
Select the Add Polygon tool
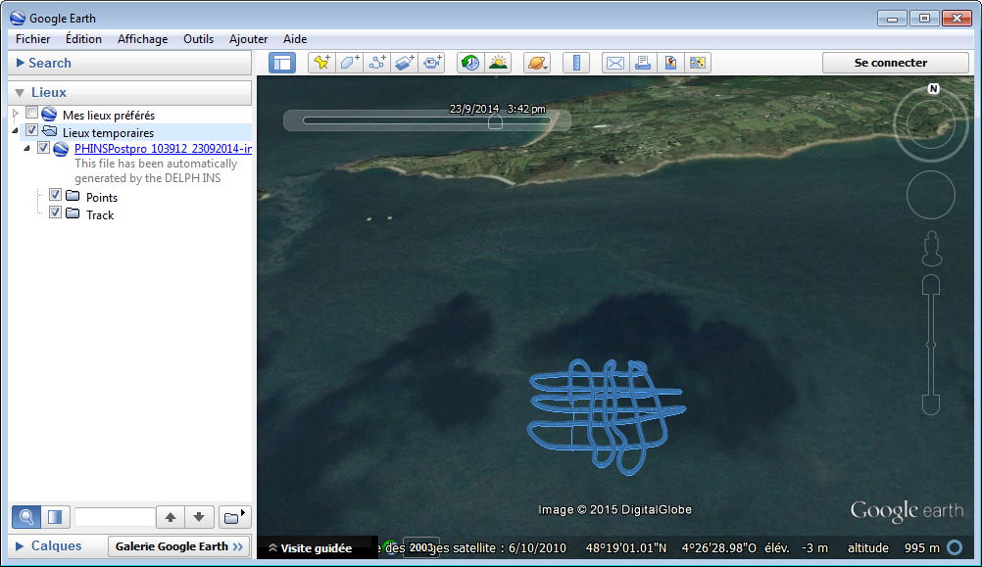point(349,63)
